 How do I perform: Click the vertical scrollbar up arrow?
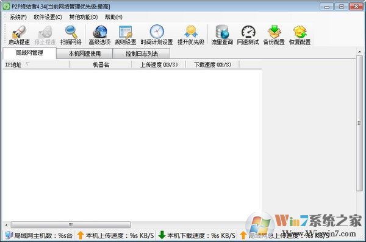tap(359, 52)
